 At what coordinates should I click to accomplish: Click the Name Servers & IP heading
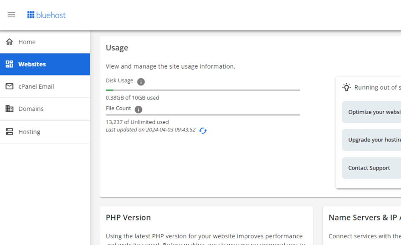[365, 217]
